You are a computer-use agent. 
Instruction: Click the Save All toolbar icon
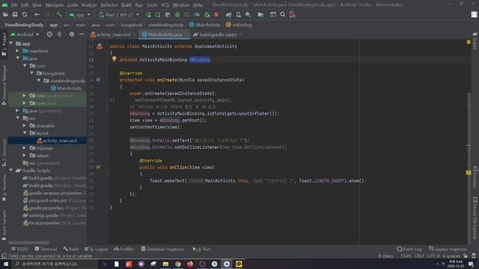15,15
